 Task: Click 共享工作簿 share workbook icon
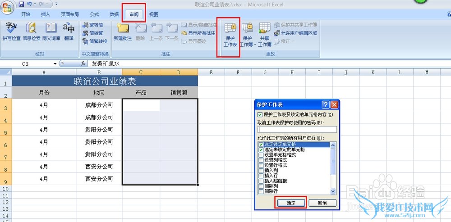point(265,35)
